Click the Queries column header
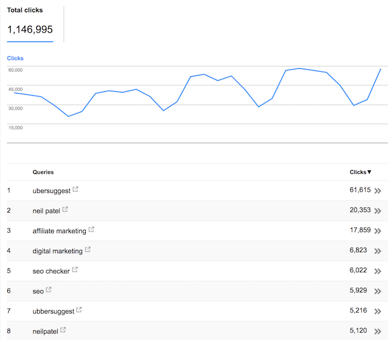The height and width of the screenshot is (340, 392). (43, 172)
